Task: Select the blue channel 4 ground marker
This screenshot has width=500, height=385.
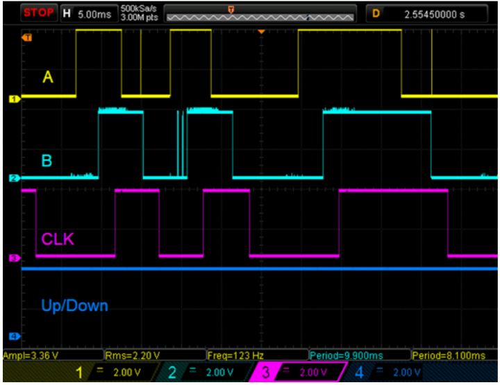Action: (x=12, y=336)
